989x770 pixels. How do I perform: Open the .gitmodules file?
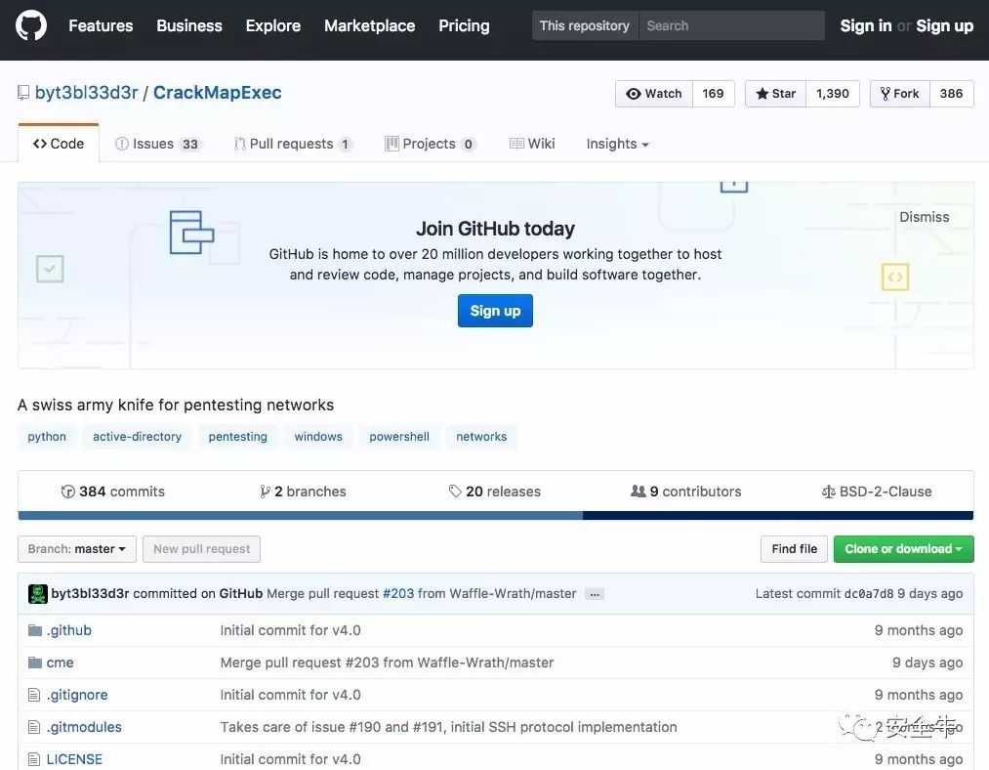(84, 727)
